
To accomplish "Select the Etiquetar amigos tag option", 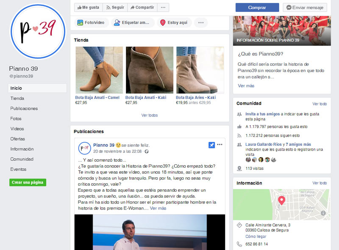I will tap(133, 23).
